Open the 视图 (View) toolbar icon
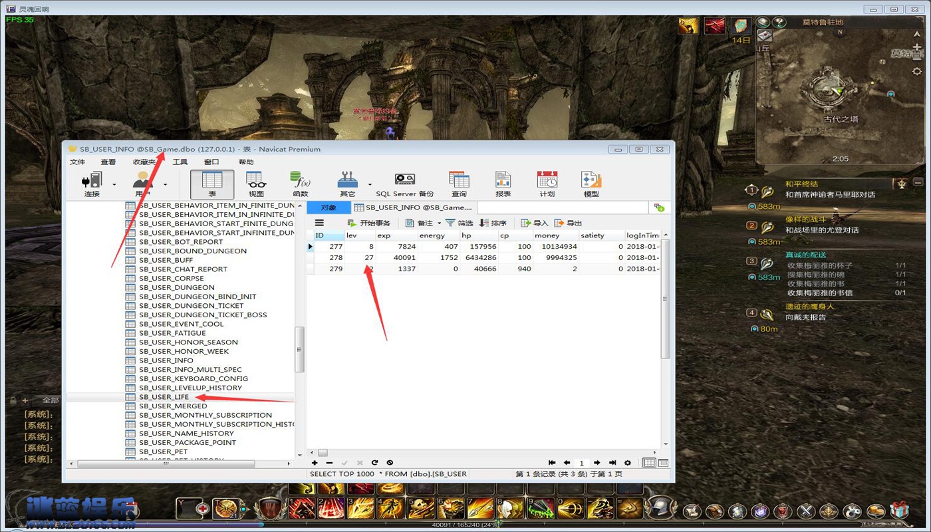Viewport: 931px width, 532px height. pyautogui.click(x=256, y=184)
